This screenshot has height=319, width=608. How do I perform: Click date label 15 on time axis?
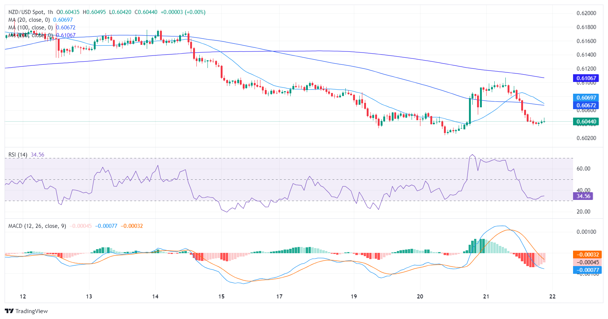pos(221,296)
